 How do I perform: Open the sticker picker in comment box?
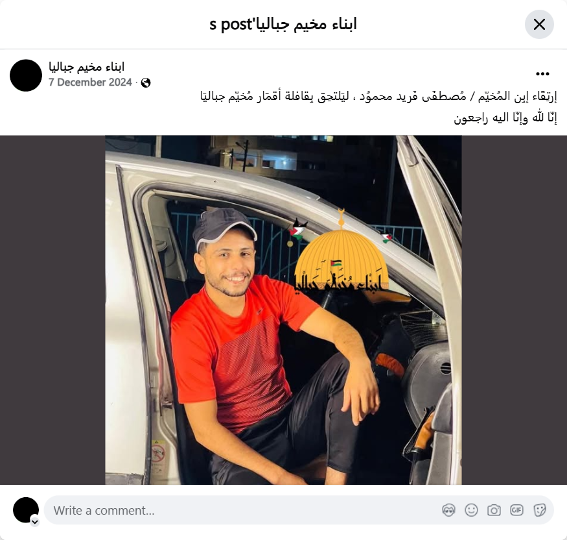click(x=539, y=510)
